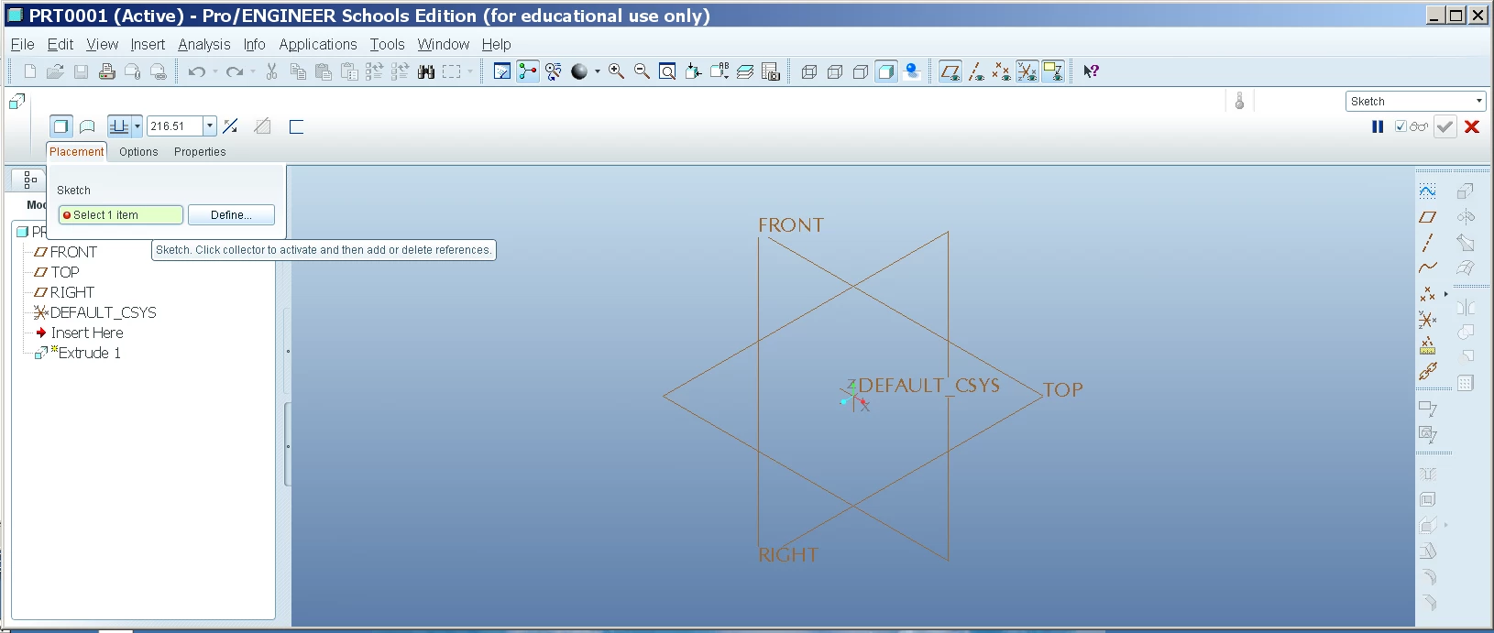
Task: Accept the feature with green checkmark
Action: tap(1445, 127)
